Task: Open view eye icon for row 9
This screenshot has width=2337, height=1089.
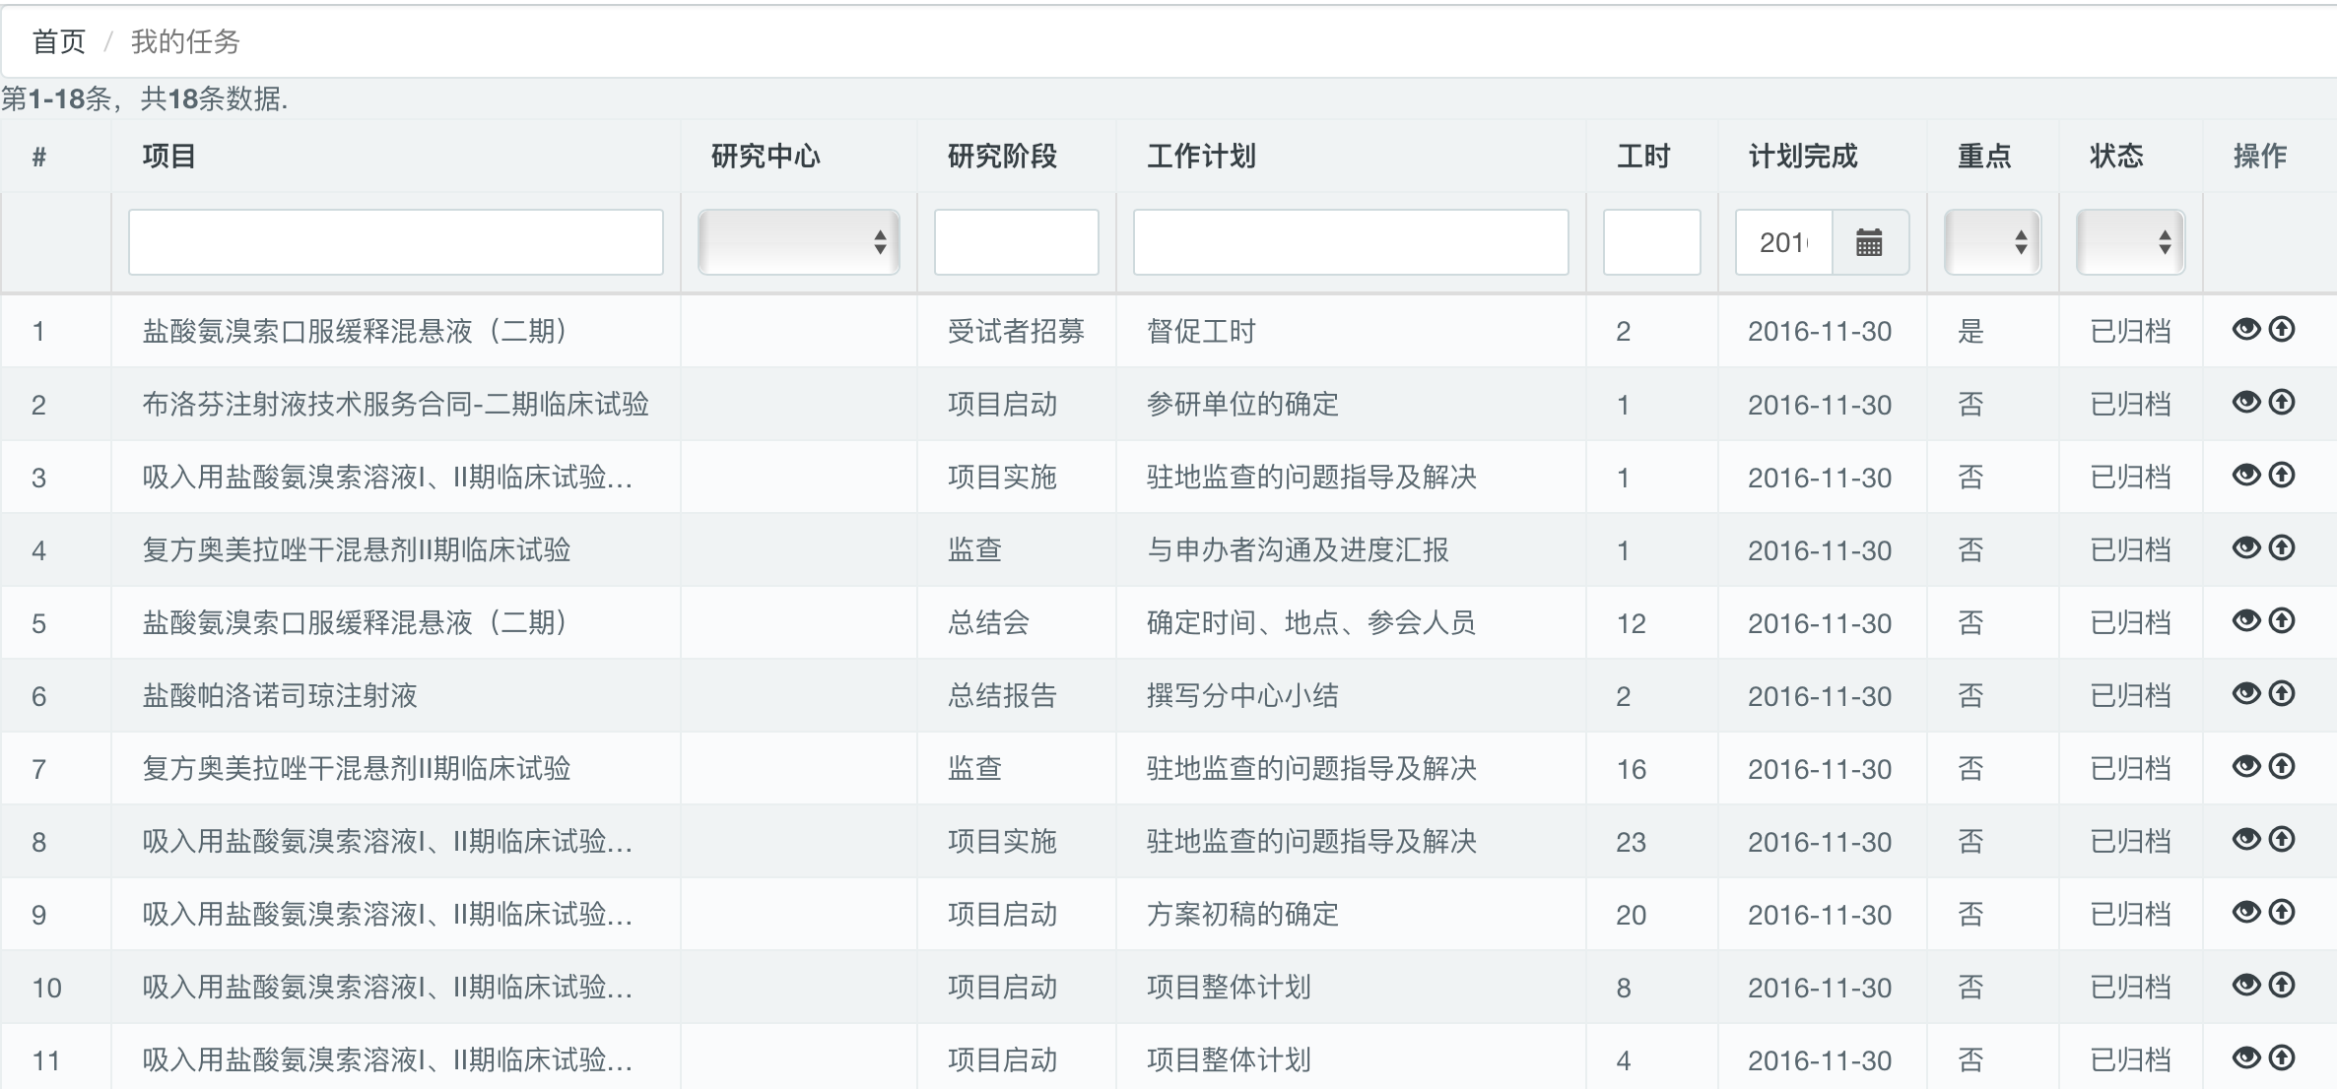Action: pos(2245,912)
